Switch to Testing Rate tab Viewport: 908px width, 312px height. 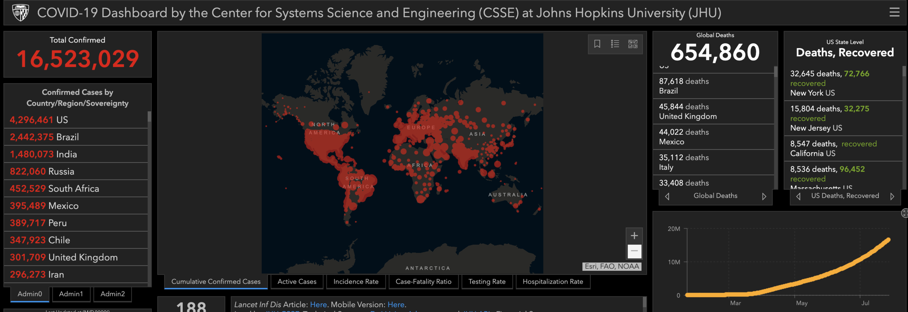tap(487, 281)
